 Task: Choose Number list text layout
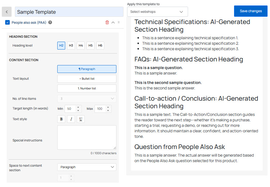tap(87, 88)
